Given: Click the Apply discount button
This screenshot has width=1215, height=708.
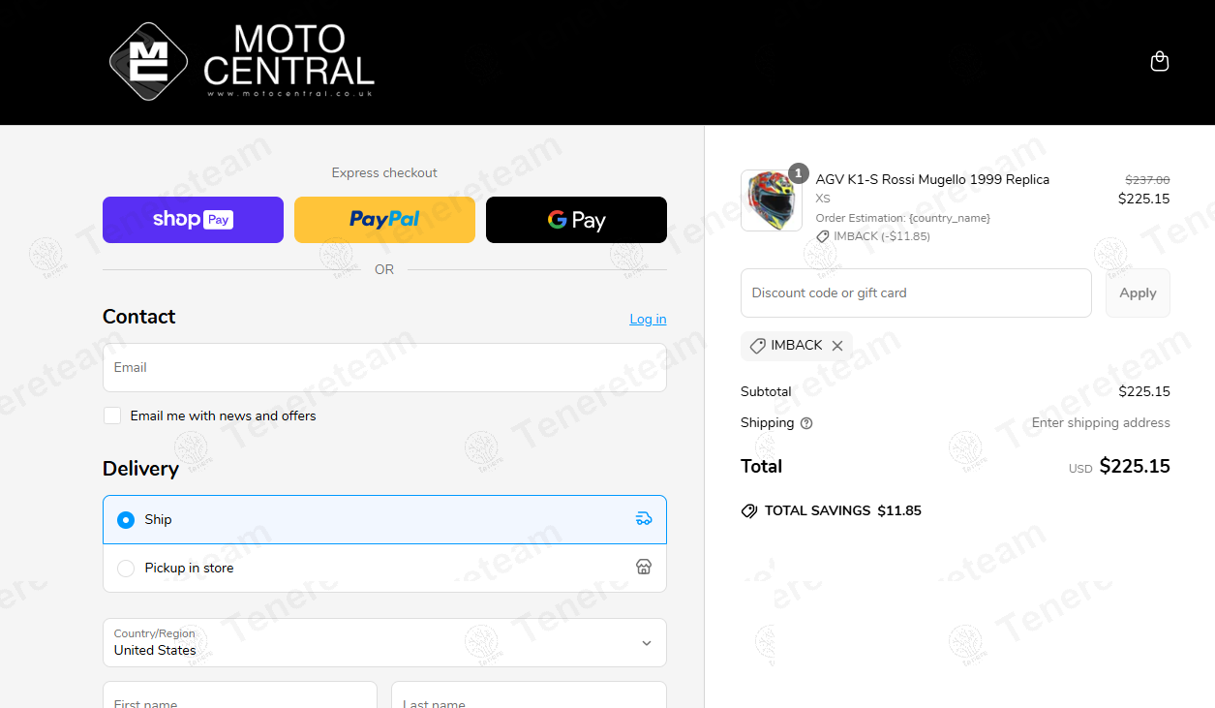Looking at the screenshot, I should click(x=1138, y=292).
